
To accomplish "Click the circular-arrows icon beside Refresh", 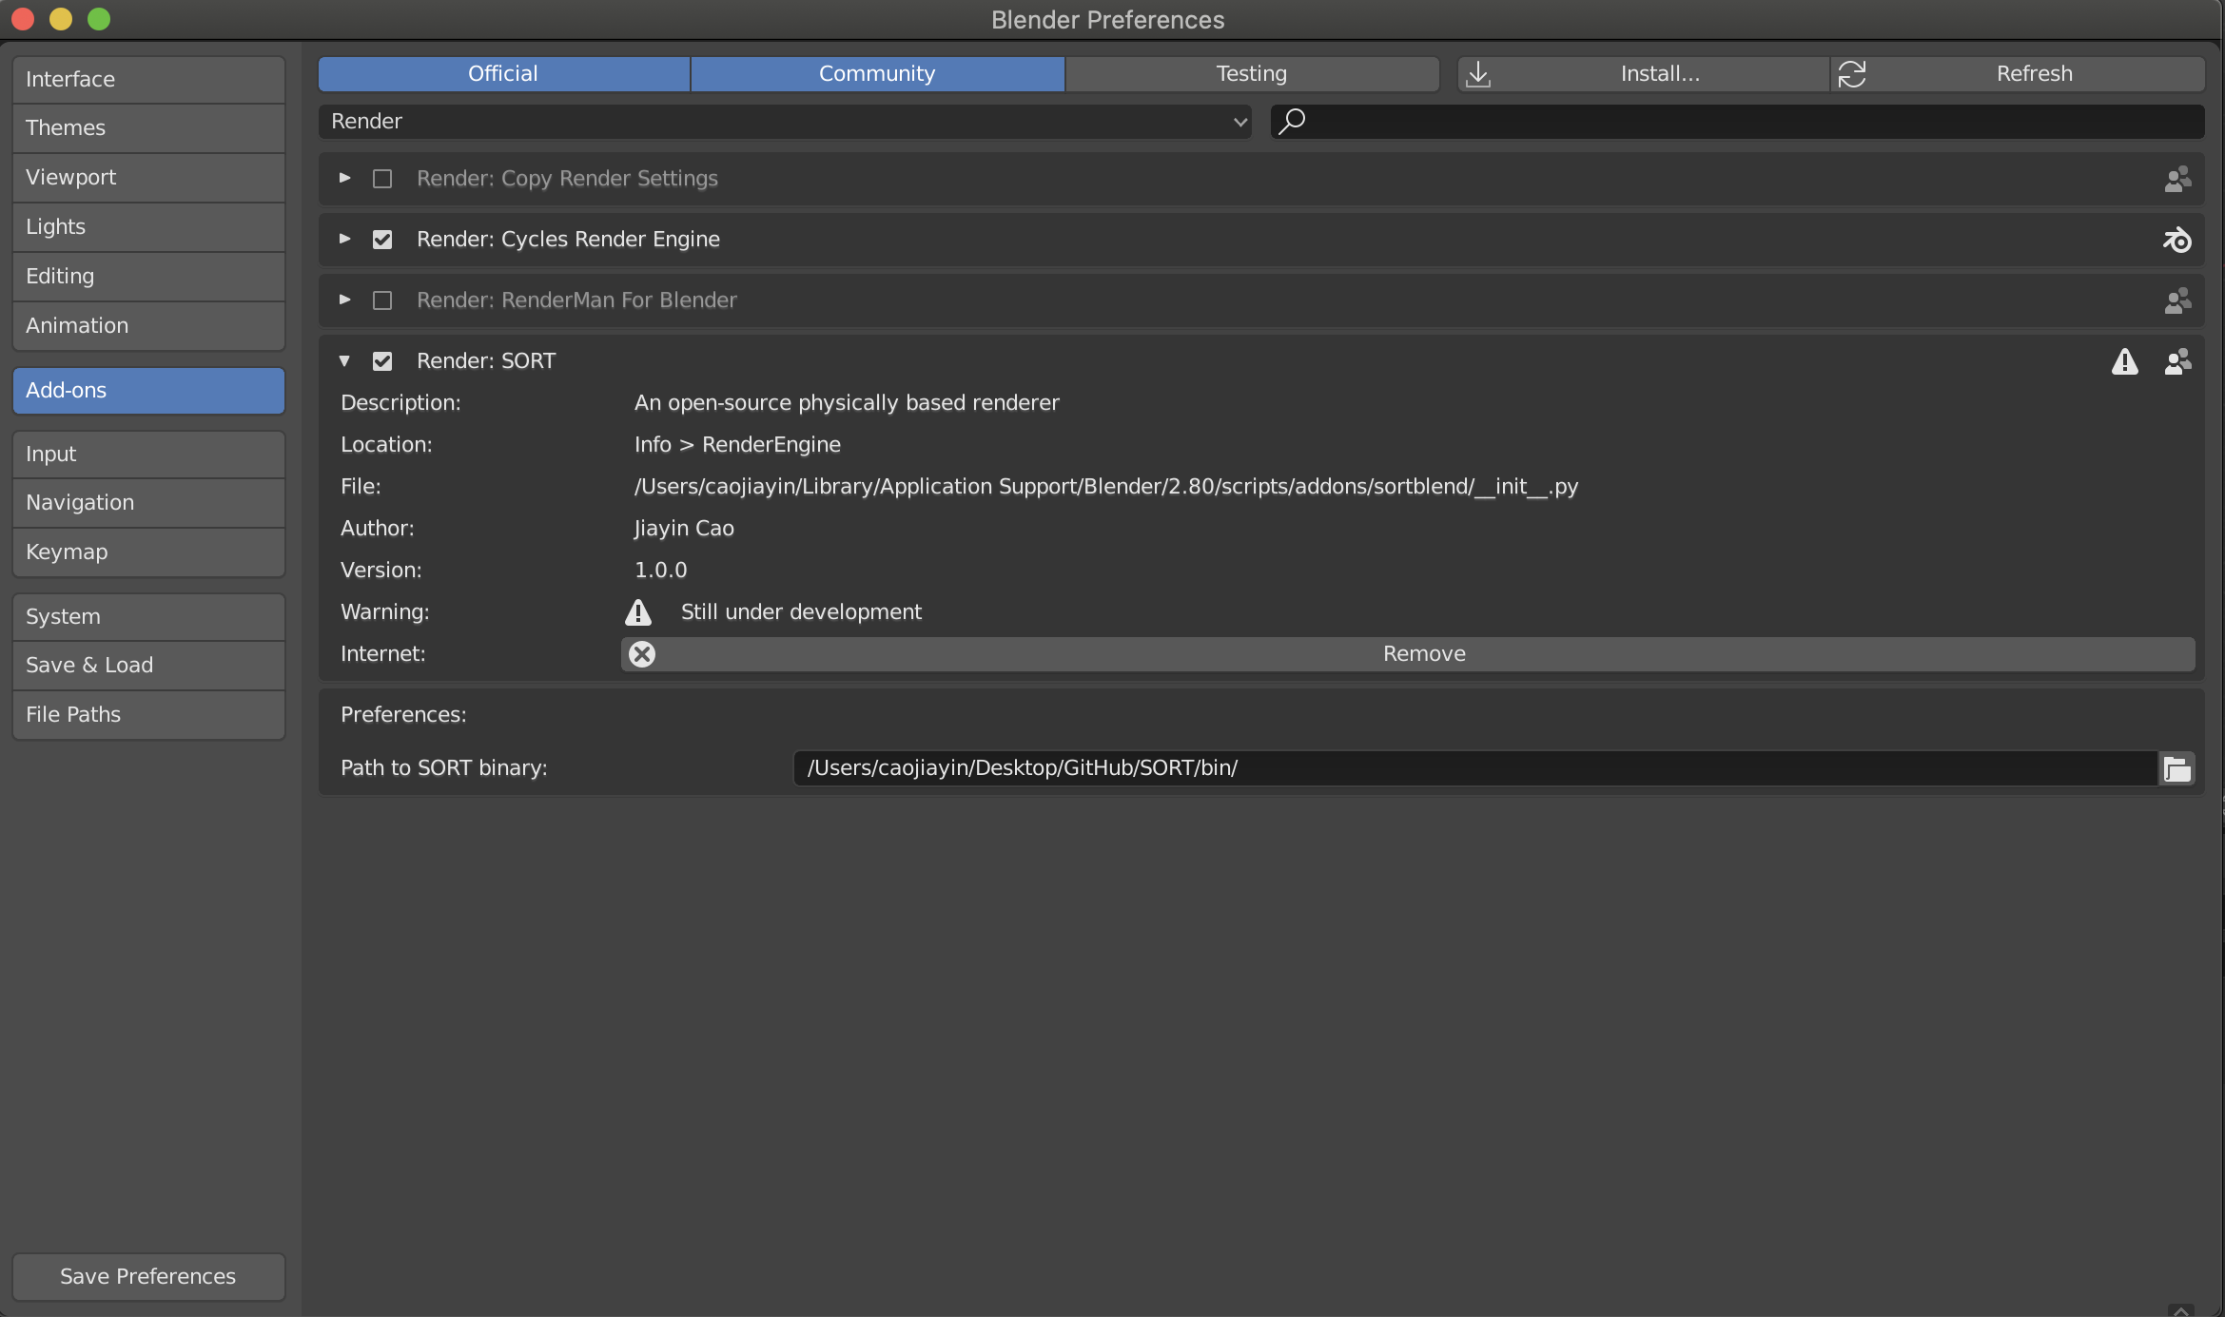I will (x=1852, y=74).
